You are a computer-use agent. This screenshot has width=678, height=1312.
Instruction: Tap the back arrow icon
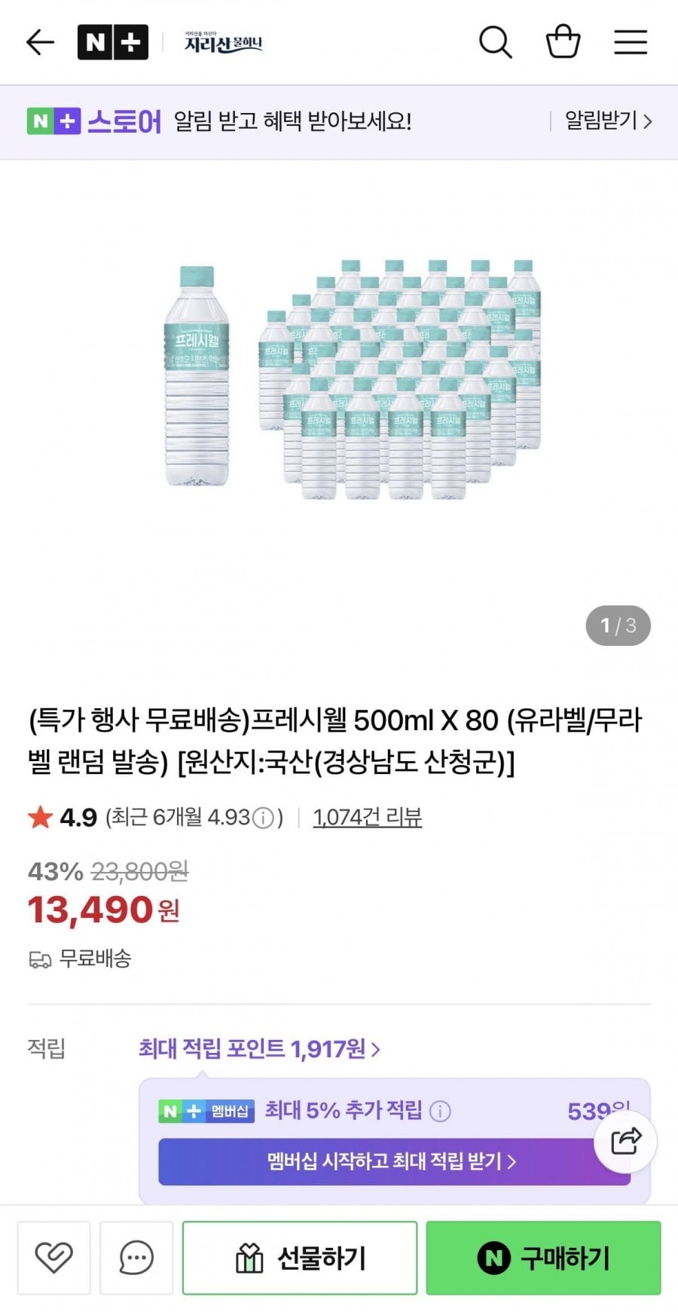pos(40,42)
